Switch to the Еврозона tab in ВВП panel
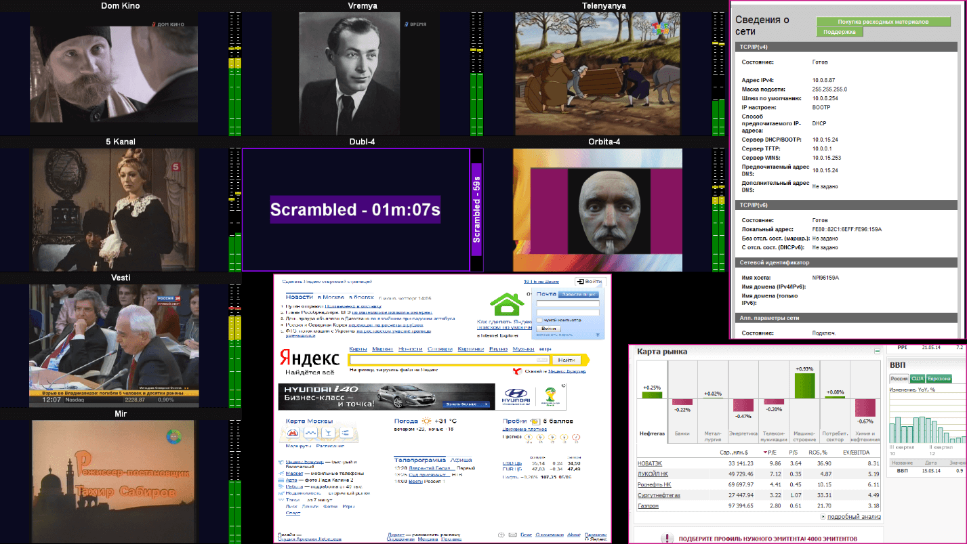967x544 pixels. coord(939,378)
